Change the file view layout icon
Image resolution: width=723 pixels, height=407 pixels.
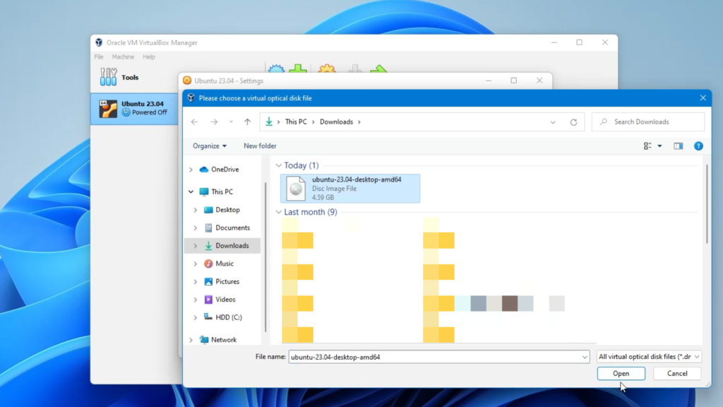[647, 146]
